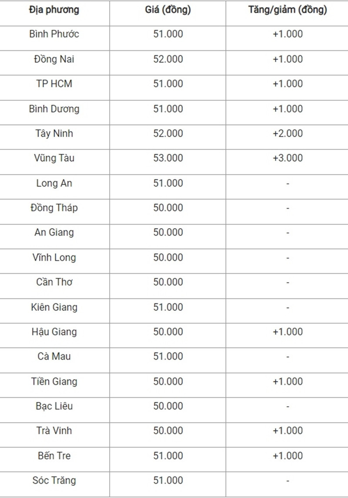The image size is (348, 498).
Task: Select Vũng Tàu's +3.000 change value
Action: 288,158
